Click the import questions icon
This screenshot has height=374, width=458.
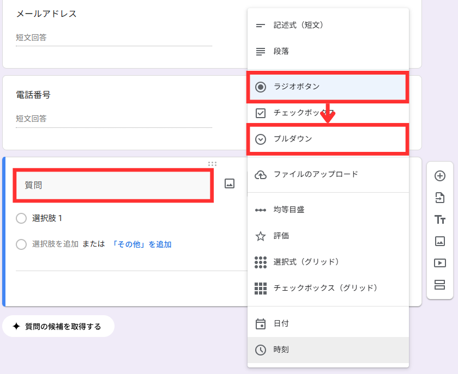[x=440, y=198]
